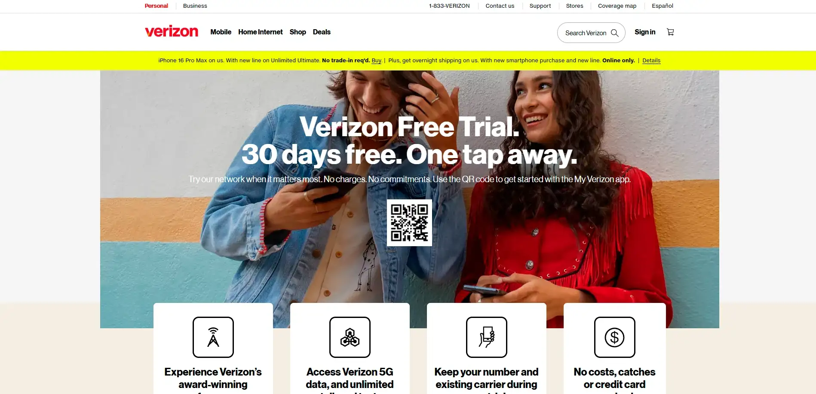
Task: Click the Verizon logo
Action: click(172, 31)
